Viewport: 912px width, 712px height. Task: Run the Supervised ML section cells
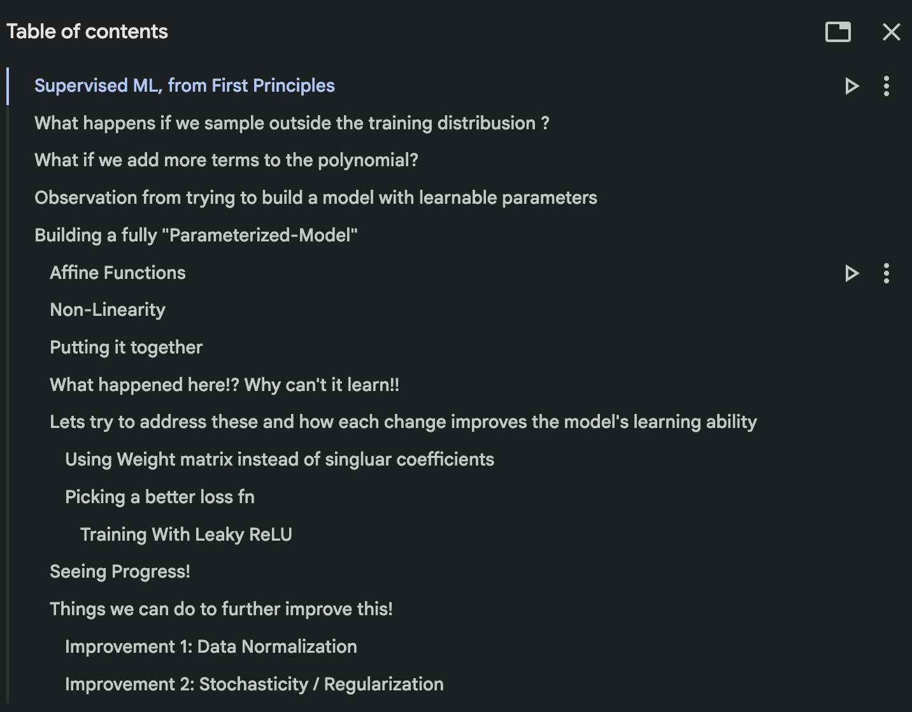(851, 86)
